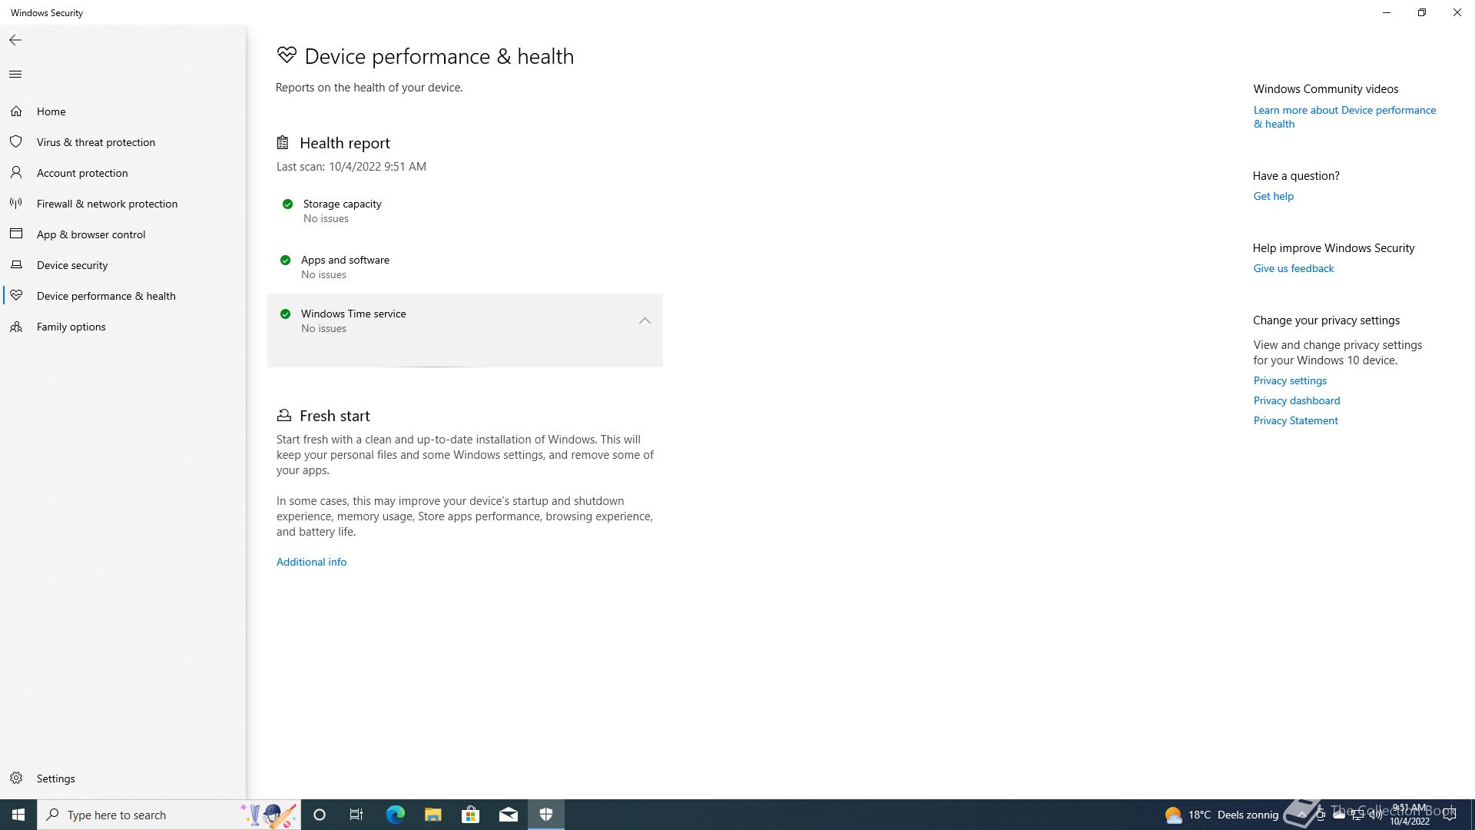This screenshot has width=1475, height=830.
Task: Click the Health report clipboard icon
Action: 283,143
